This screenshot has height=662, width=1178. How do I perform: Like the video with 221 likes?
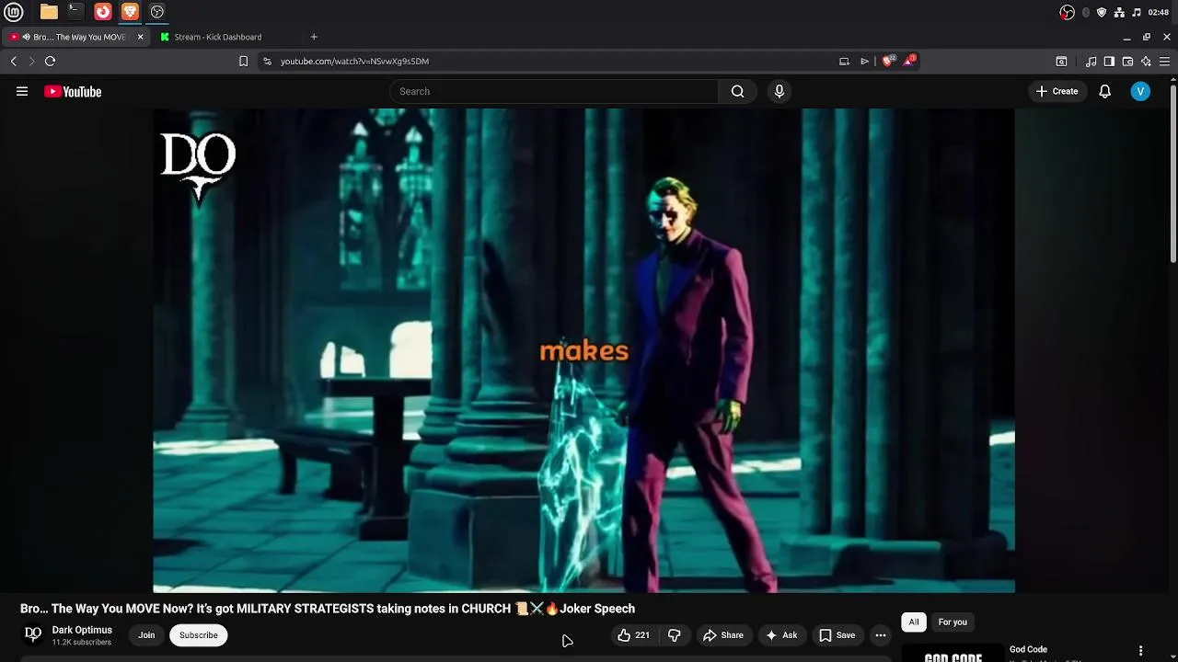(x=633, y=634)
